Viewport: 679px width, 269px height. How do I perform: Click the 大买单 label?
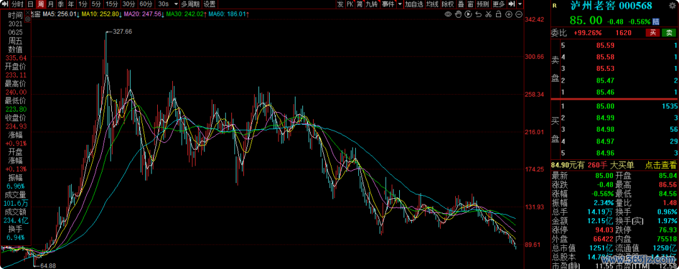(622, 164)
